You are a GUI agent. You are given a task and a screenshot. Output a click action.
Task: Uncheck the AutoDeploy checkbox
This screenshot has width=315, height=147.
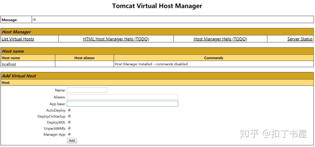click(69, 110)
